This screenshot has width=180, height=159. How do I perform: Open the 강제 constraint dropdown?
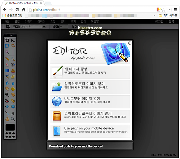coord(33,27)
